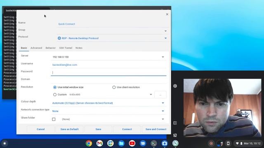Switch to the Advanced tab
Viewport: 264px width, 148px height.
pyautogui.click(x=36, y=48)
